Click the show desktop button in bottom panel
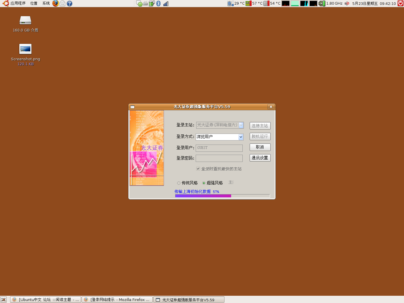 pos(3,300)
